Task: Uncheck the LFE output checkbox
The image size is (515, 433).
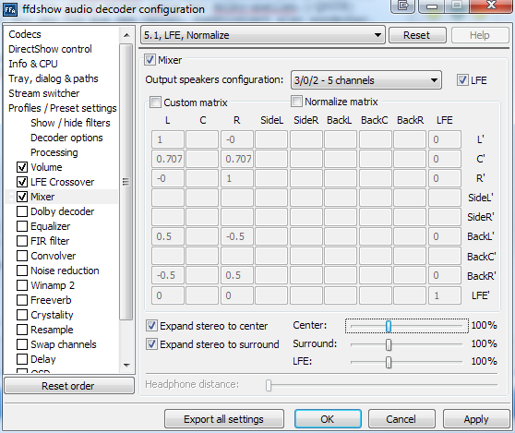Action: (462, 80)
